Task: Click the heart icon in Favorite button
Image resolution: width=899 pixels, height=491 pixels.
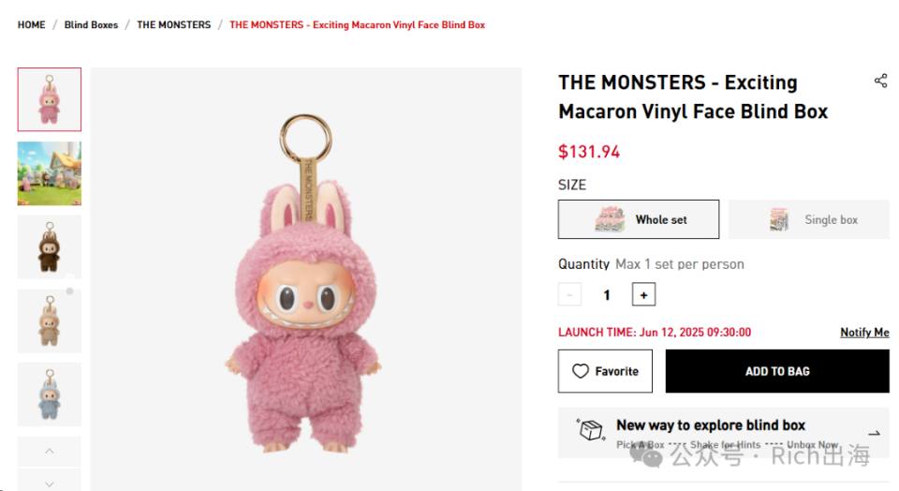Action: (x=581, y=371)
